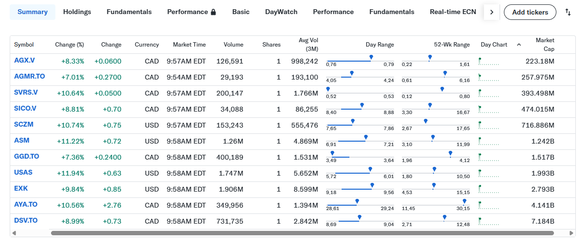The height and width of the screenshot is (244, 587).
Task: Click the left arrow of horizontal scrollbar
Action: coord(14,233)
